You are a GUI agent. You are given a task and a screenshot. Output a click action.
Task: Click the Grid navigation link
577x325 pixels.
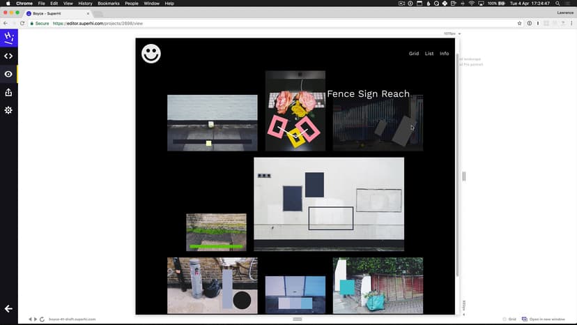pyautogui.click(x=414, y=54)
